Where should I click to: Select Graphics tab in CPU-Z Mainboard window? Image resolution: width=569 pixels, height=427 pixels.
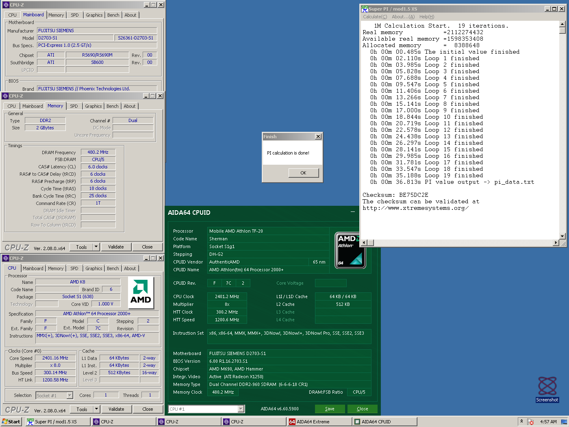click(x=94, y=15)
